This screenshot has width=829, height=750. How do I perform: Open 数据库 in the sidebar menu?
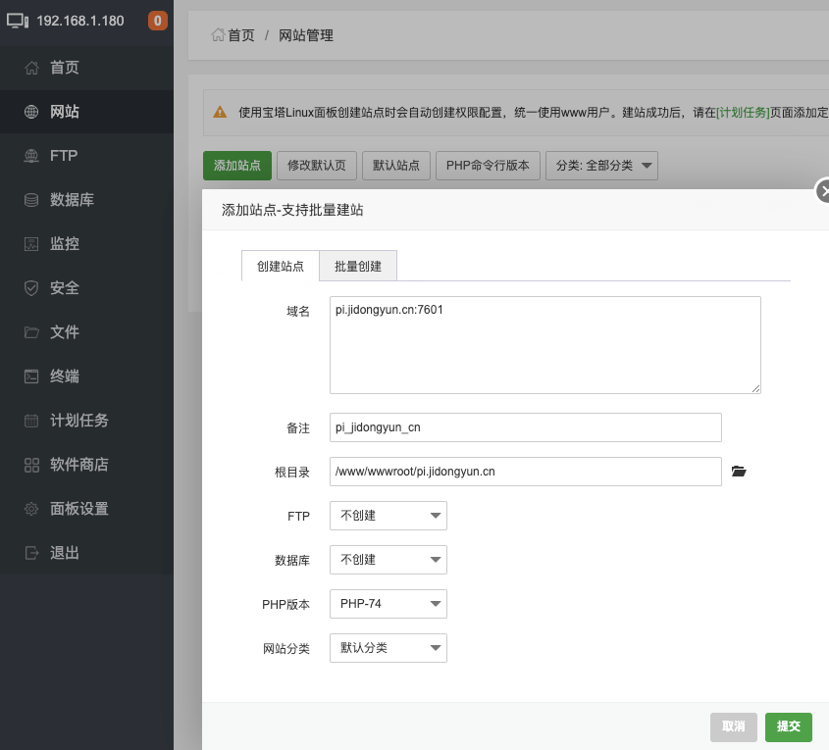[86, 200]
